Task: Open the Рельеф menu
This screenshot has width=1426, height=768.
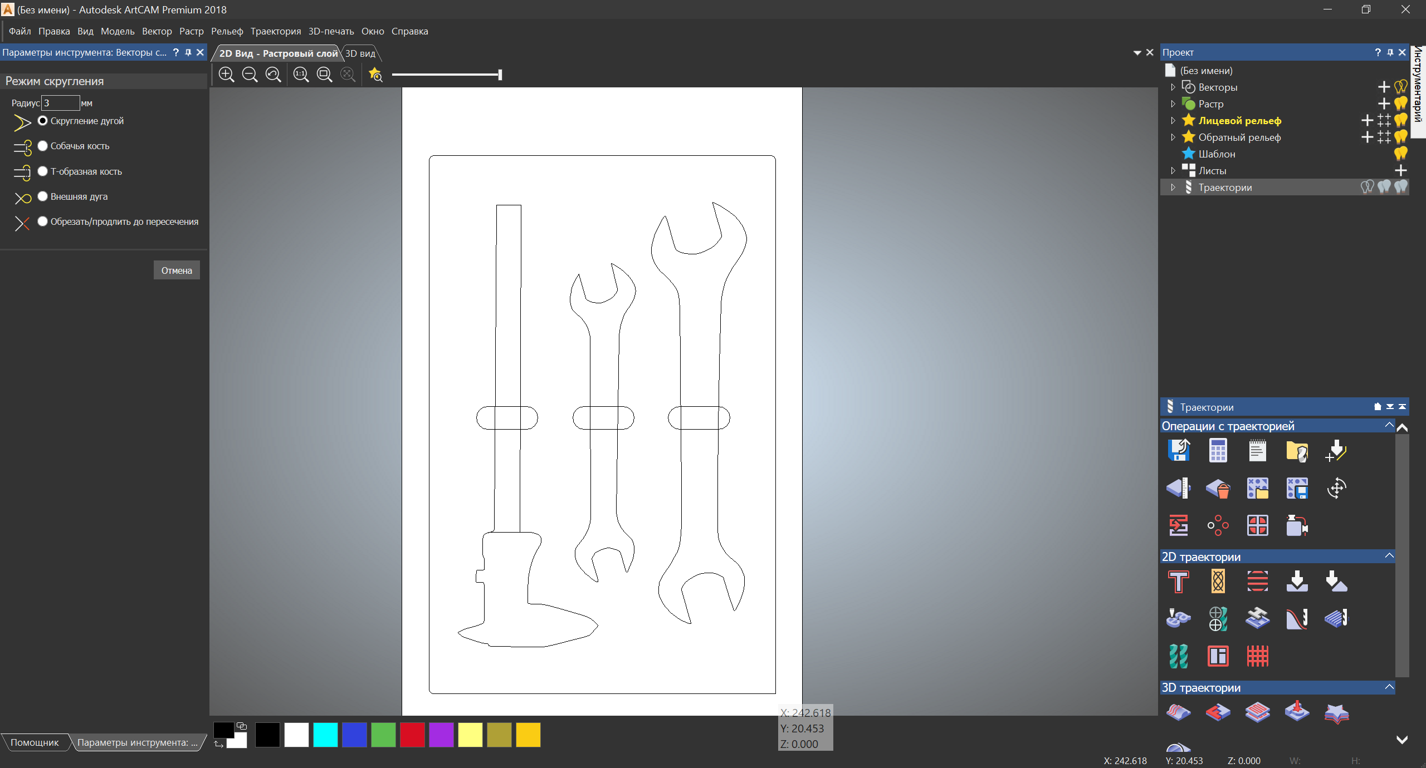Action: click(x=227, y=31)
